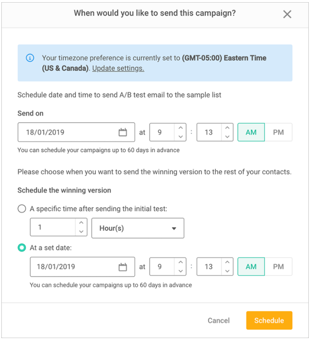Decrease winning version minutes with down arrow

click(x=227, y=271)
